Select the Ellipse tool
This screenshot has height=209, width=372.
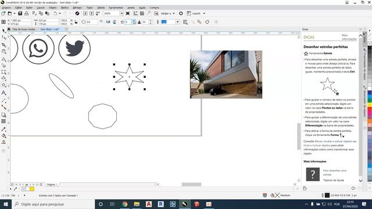click(4, 78)
